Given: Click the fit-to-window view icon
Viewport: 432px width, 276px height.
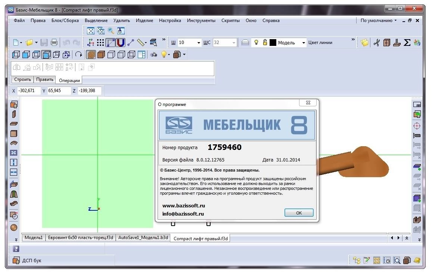Looking at the screenshot, I should point(90,31).
